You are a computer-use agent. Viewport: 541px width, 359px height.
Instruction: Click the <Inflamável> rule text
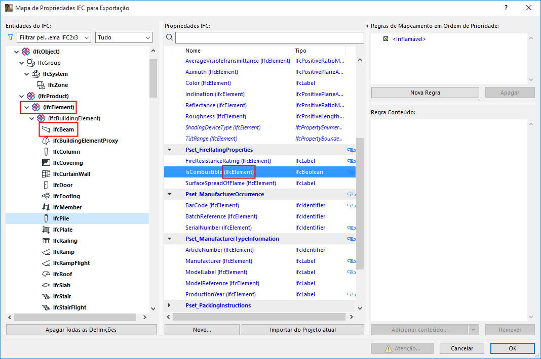pyautogui.click(x=409, y=39)
